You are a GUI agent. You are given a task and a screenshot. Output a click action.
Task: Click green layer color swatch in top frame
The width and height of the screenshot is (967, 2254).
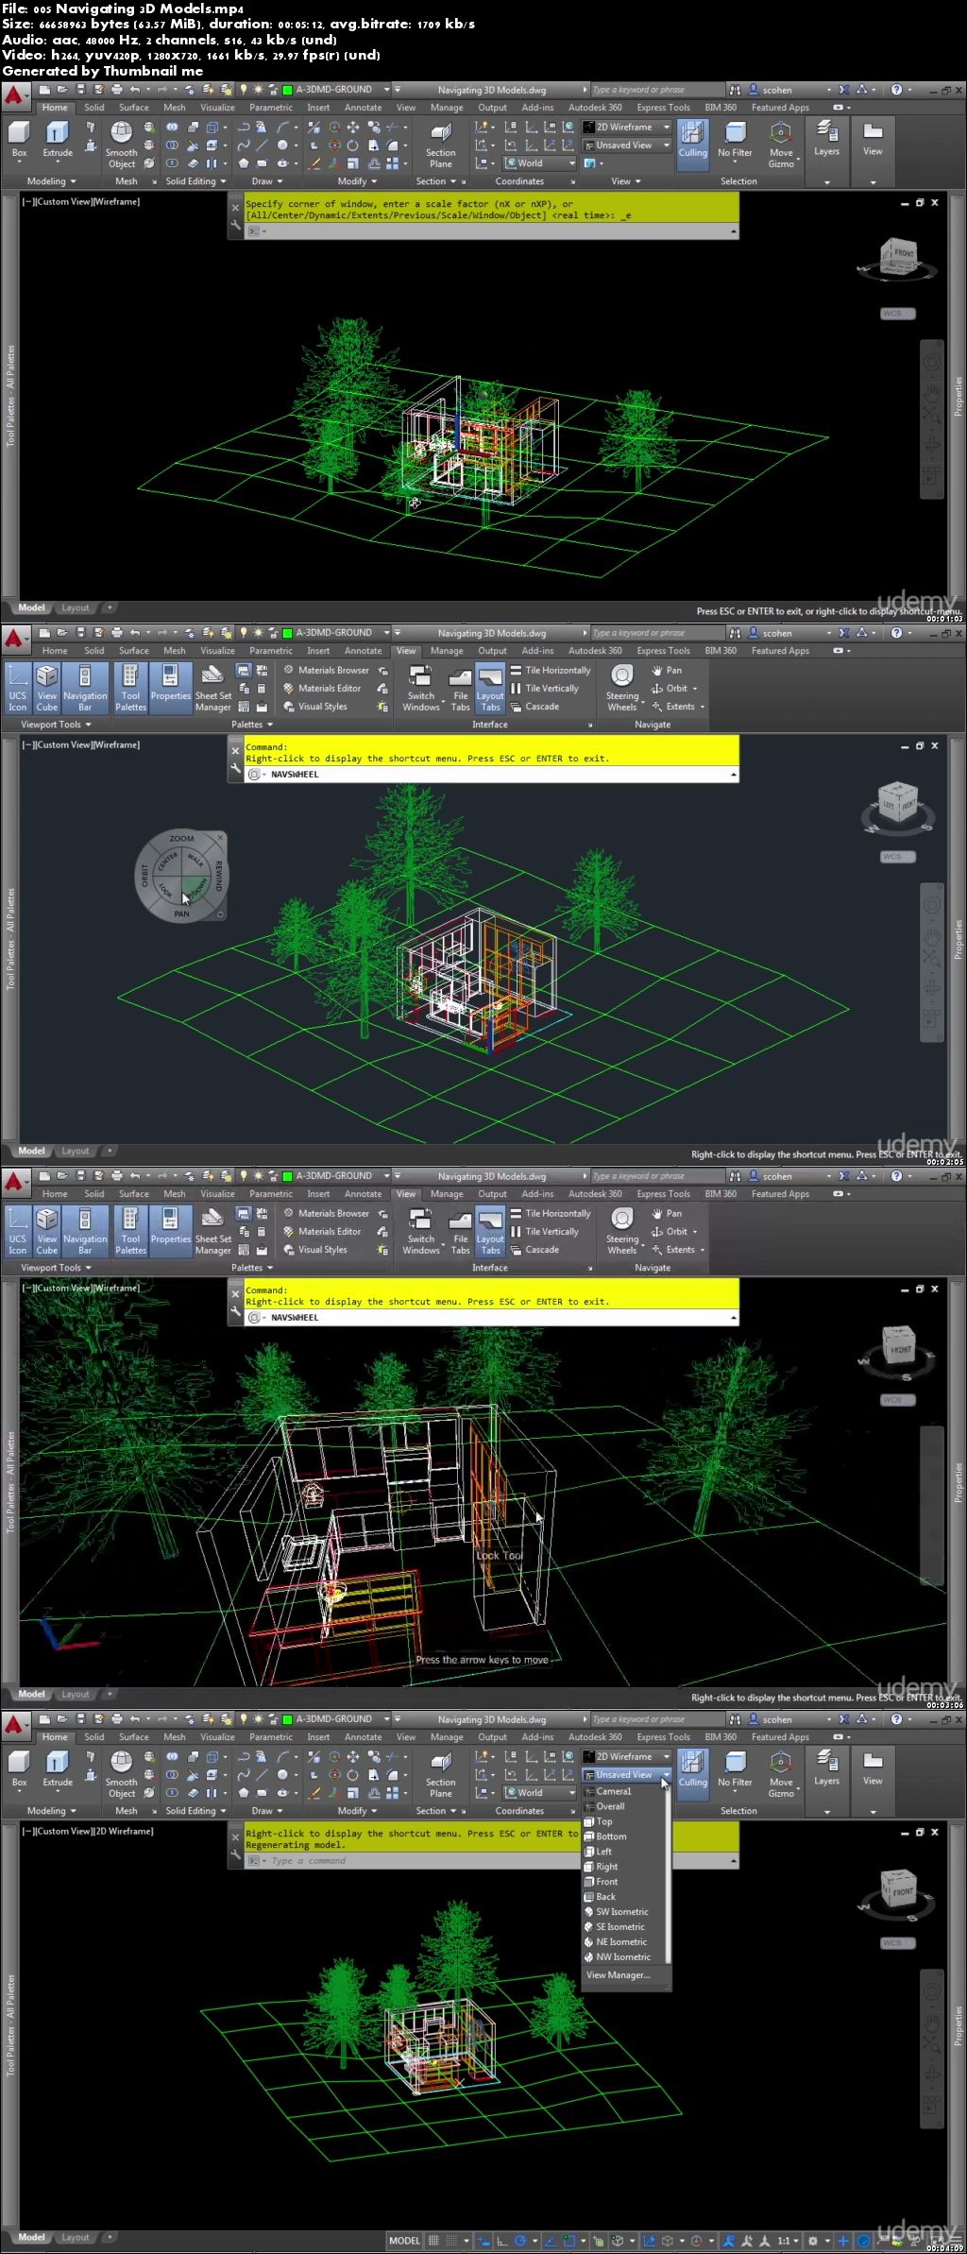point(287,90)
